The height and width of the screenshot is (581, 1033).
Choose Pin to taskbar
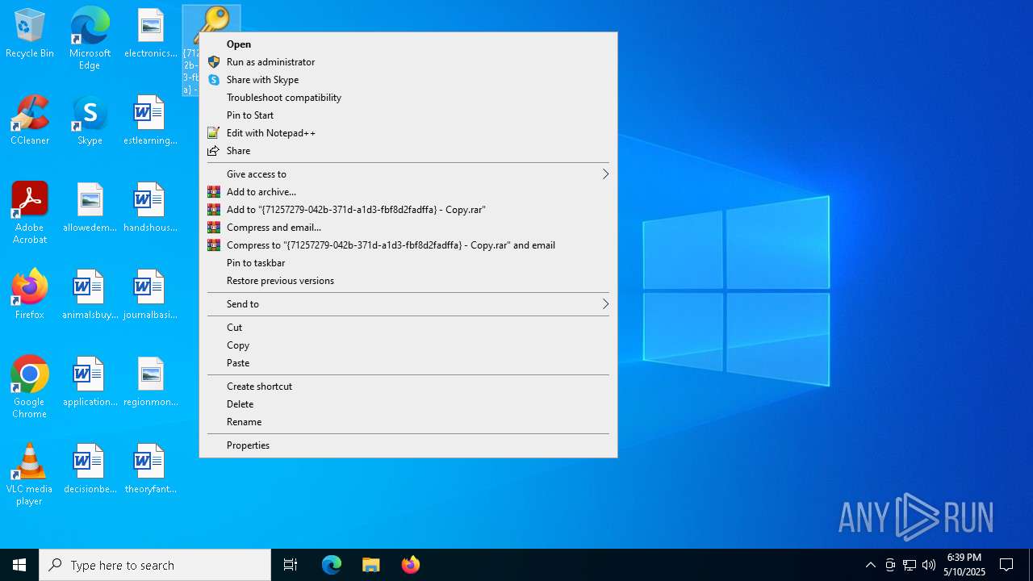[x=408, y=263]
